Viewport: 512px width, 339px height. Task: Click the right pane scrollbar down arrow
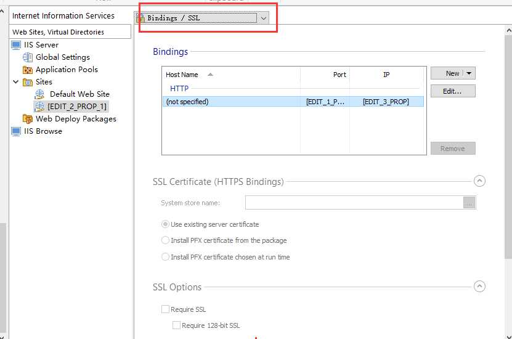(x=508, y=337)
